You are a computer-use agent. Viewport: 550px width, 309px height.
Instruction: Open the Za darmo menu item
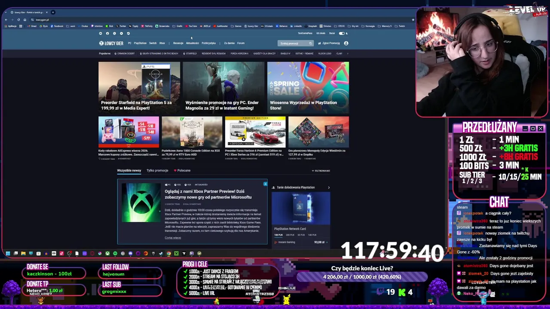click(x=229, y=43)
